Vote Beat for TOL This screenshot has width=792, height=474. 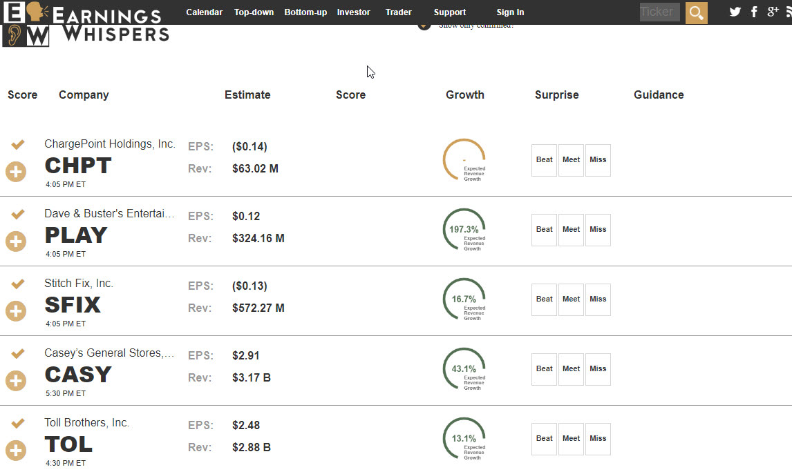tap(544, 439)
